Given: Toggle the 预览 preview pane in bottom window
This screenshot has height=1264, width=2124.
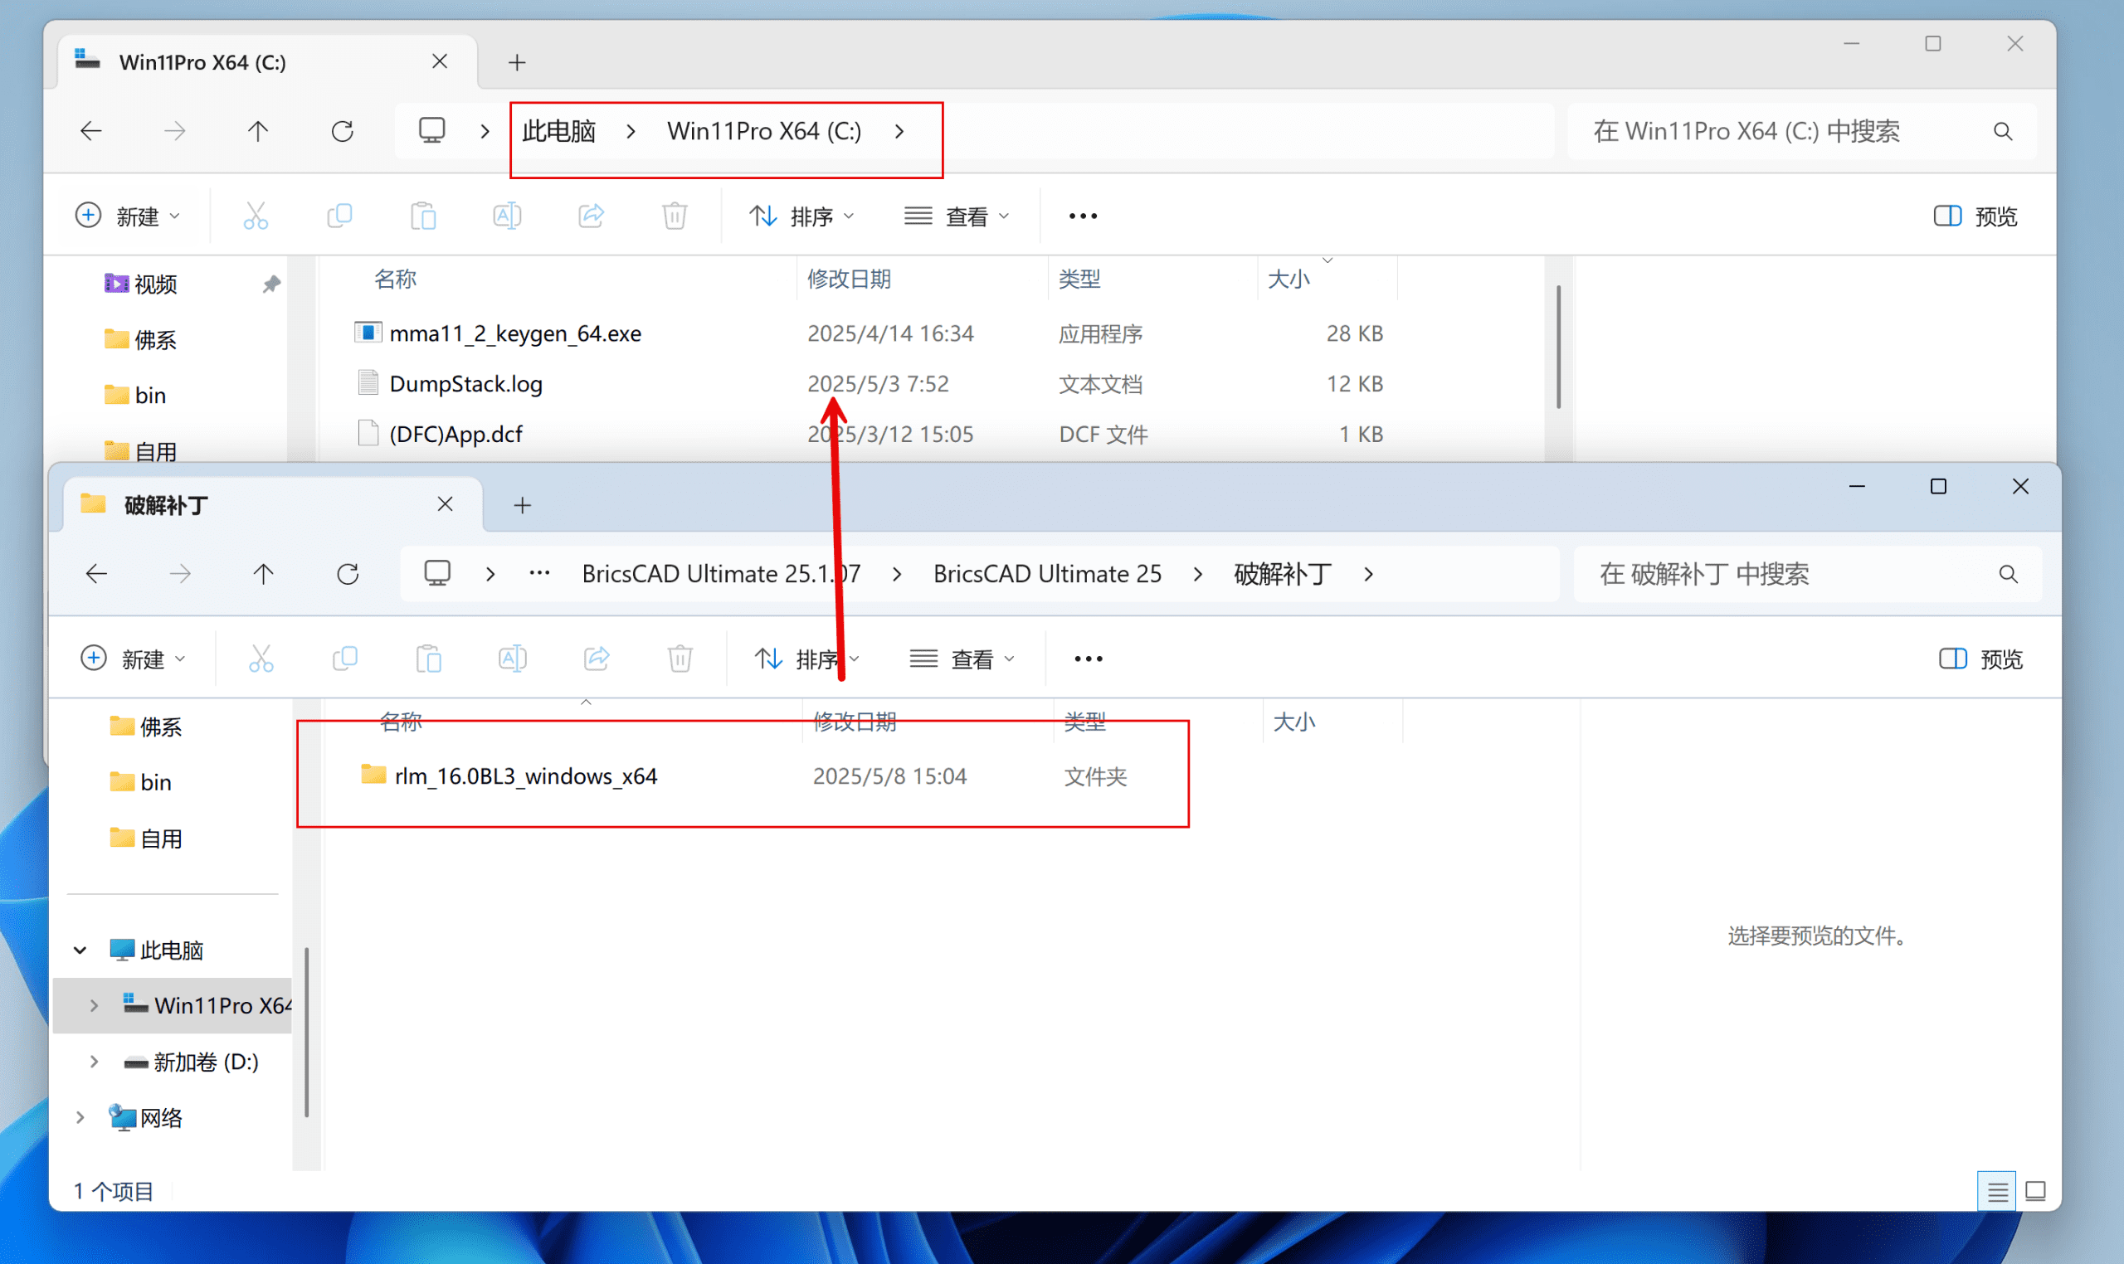Looking at the screenshot, I should point(1980,659).
